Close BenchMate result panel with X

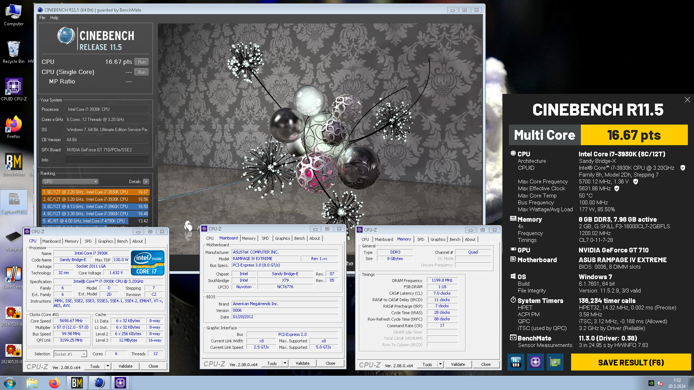[687, 100]
